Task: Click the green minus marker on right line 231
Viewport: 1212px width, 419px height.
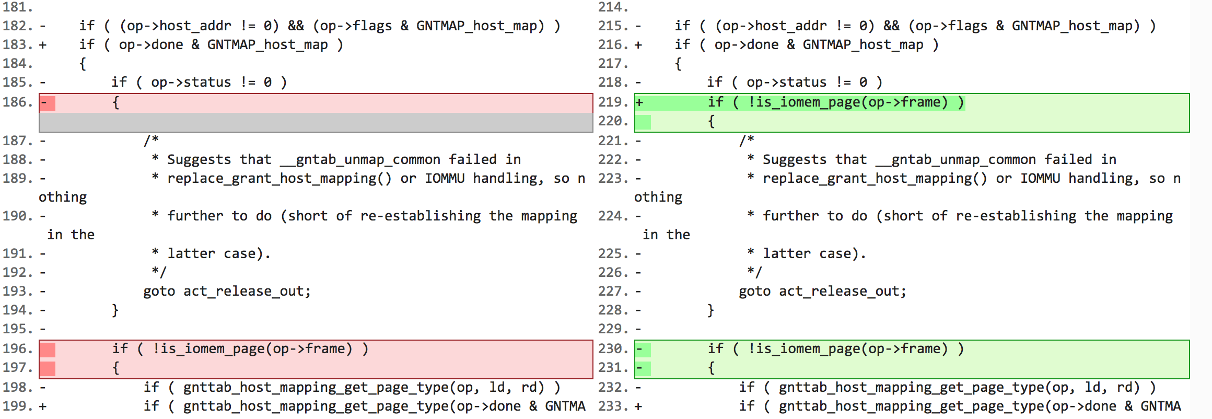Action: (643, 368)
